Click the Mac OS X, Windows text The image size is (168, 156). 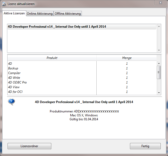pos(84,115)
